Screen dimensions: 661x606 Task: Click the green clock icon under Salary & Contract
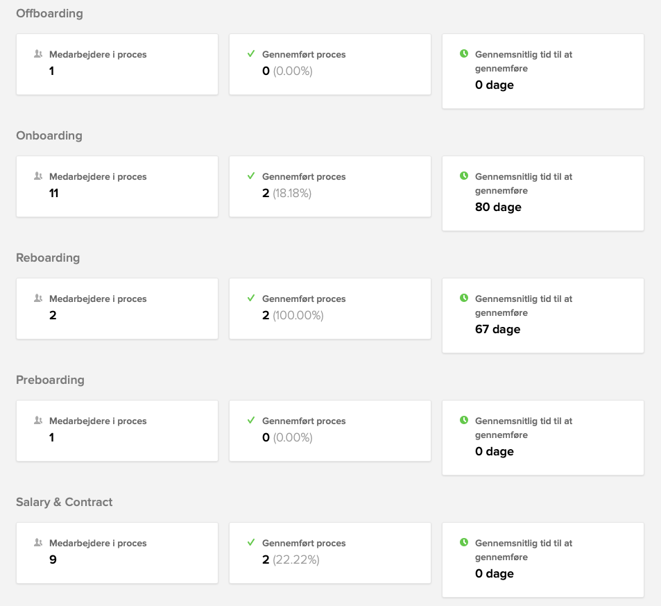[x=464, y=542]
